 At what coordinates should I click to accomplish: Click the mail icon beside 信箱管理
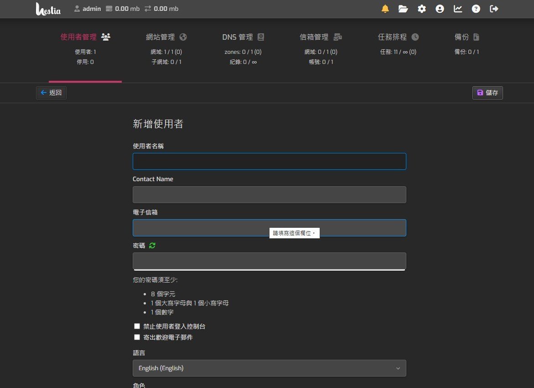coord(337,37)
